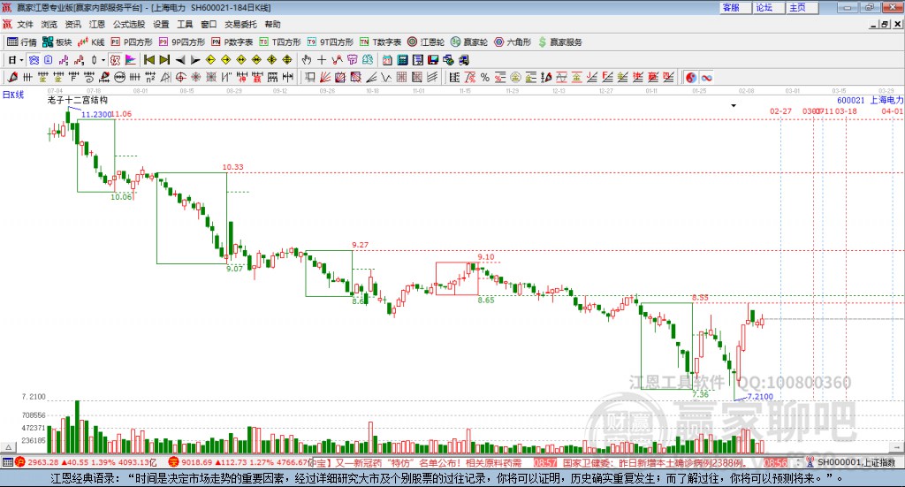Open the 交易委托 menu
Viewport: 905px width, 487px height.
tap(240, 24)
